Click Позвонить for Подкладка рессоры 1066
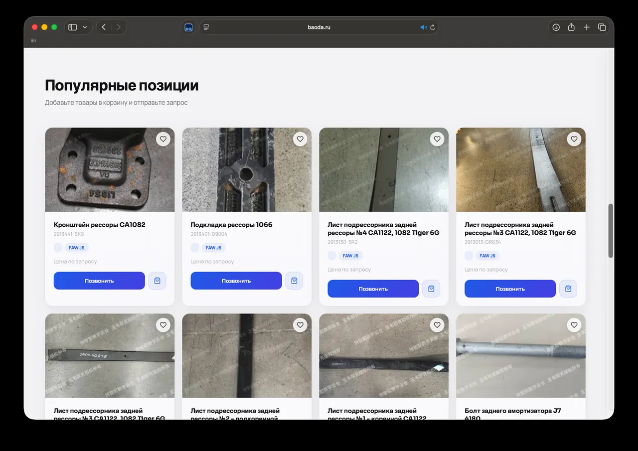 (236, 281)
